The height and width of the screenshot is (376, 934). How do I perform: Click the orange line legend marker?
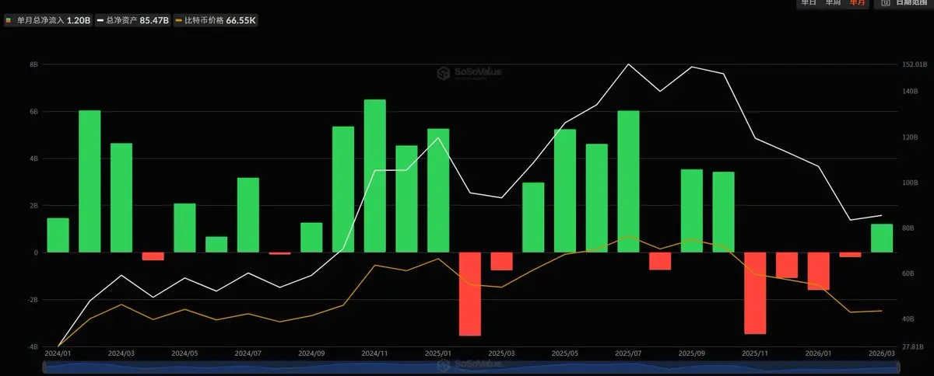pos(180,21)
